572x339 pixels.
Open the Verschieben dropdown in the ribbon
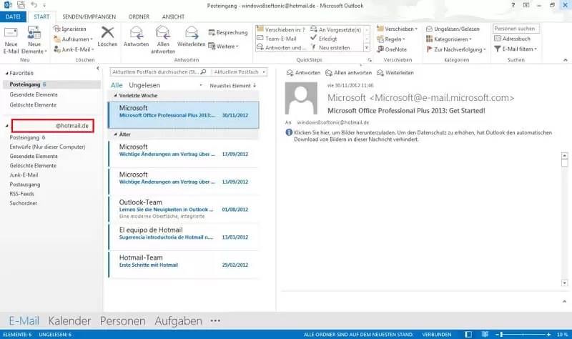(x=398, y=29)
